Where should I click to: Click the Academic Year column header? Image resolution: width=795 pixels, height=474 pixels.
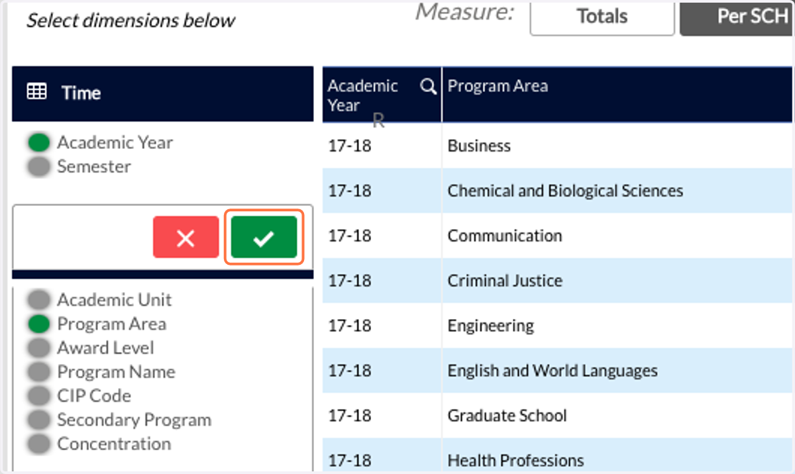382,94
